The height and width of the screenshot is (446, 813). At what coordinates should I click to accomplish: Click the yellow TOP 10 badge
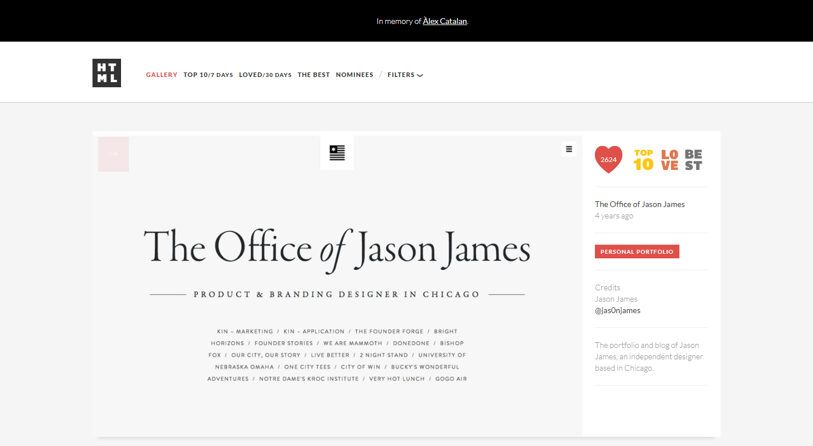pos(643,160)
